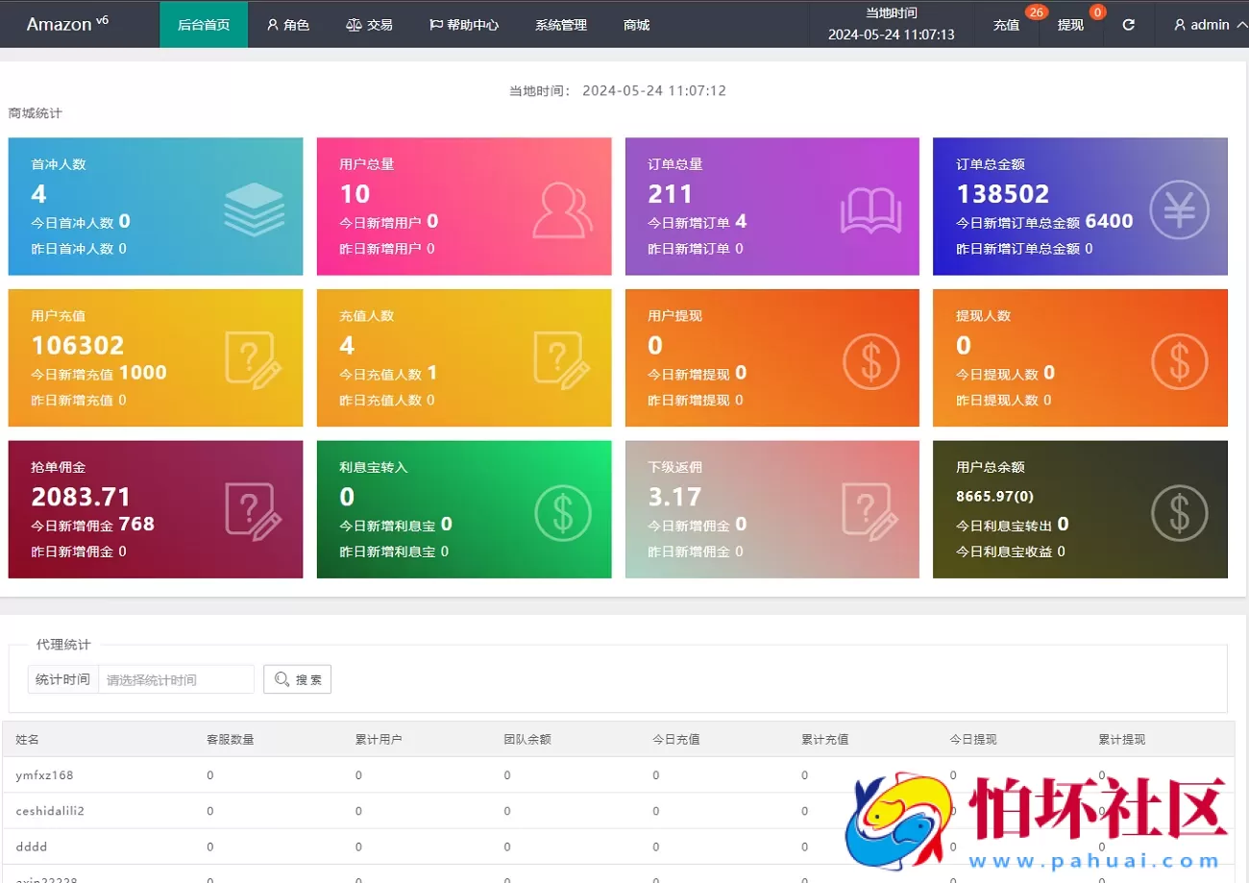Click the flag icon next to 帮助中心
1249x883 pixels.
pyautogui.click(x=436, y=25)
